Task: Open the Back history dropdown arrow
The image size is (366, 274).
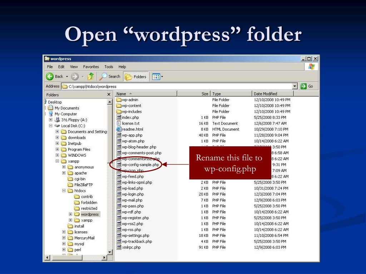Action: point(67,76)
